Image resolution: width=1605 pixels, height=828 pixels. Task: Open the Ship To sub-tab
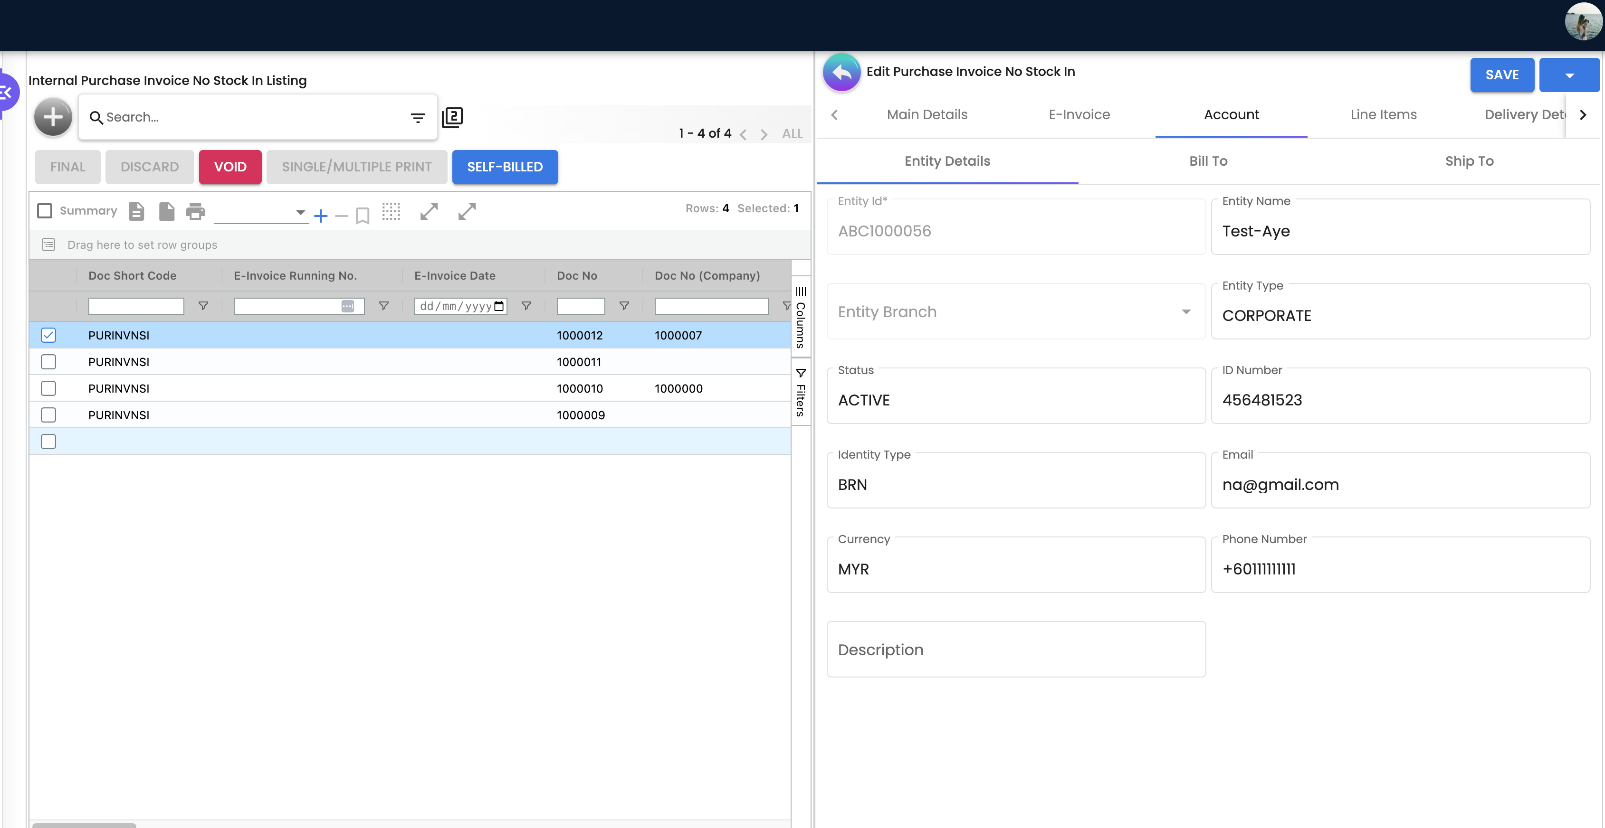(x=1469, y=161)
